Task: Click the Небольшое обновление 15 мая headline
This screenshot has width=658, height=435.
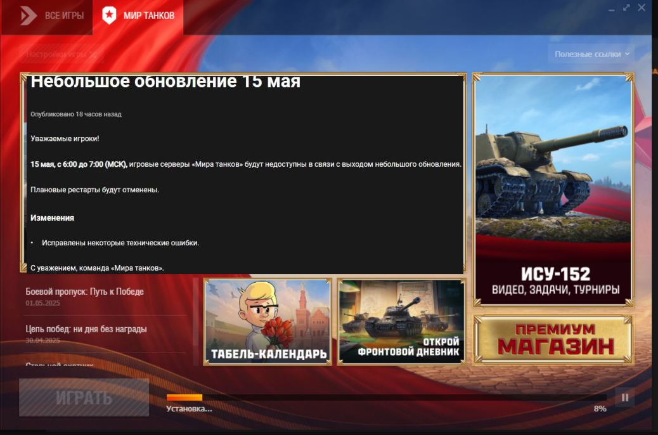Action: click(165, 81)
